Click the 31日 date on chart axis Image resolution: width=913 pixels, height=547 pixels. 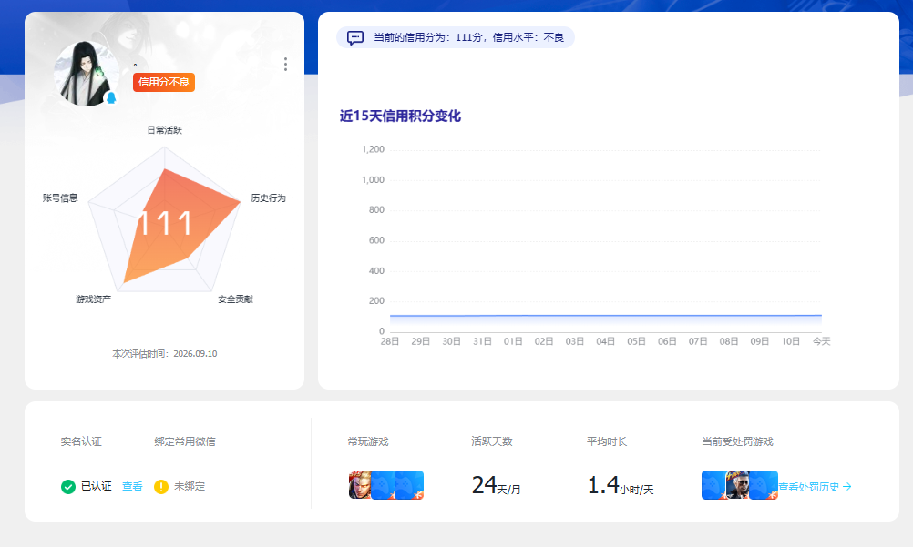tap(482, 341)
